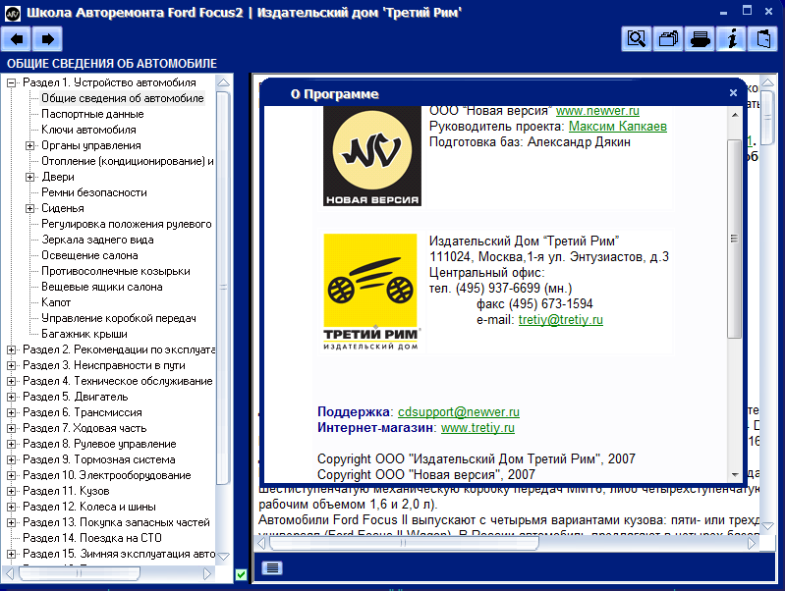Expand Раздел 2. Рекомендации по эксплуатации
The image size is (785, 591).
[11, 349]
